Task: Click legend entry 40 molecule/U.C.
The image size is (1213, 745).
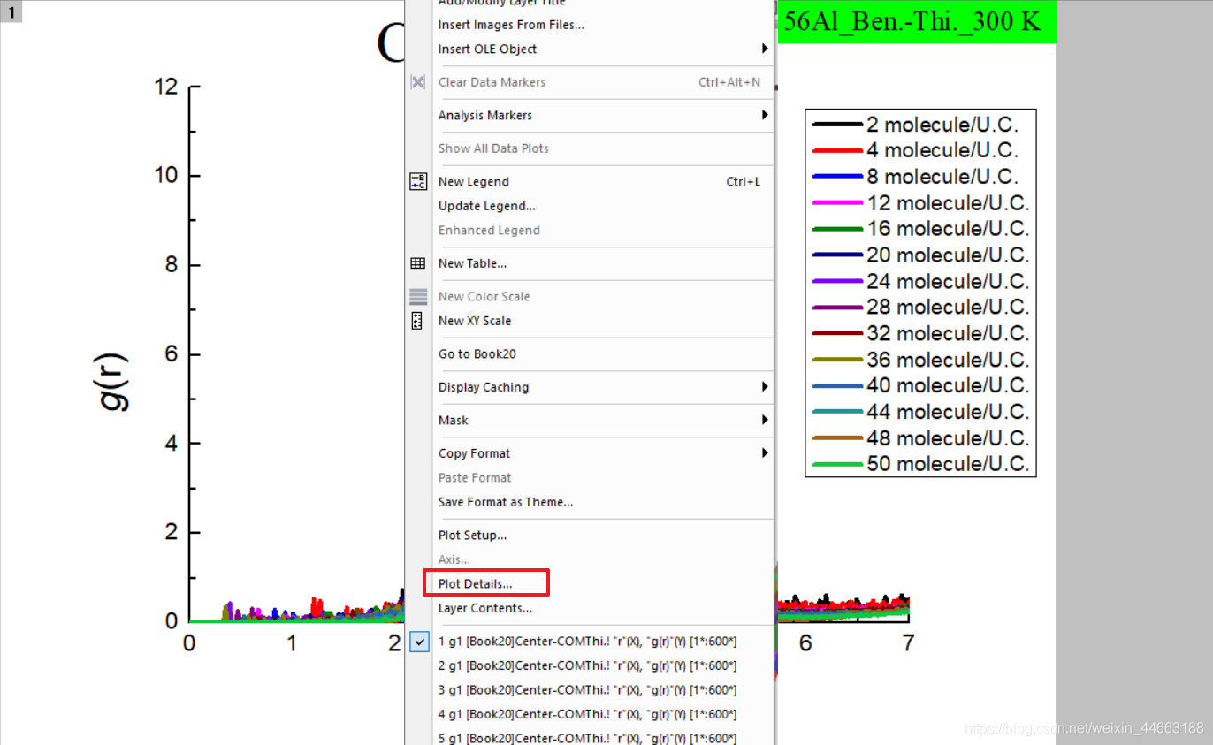Action: coord(948,386)
